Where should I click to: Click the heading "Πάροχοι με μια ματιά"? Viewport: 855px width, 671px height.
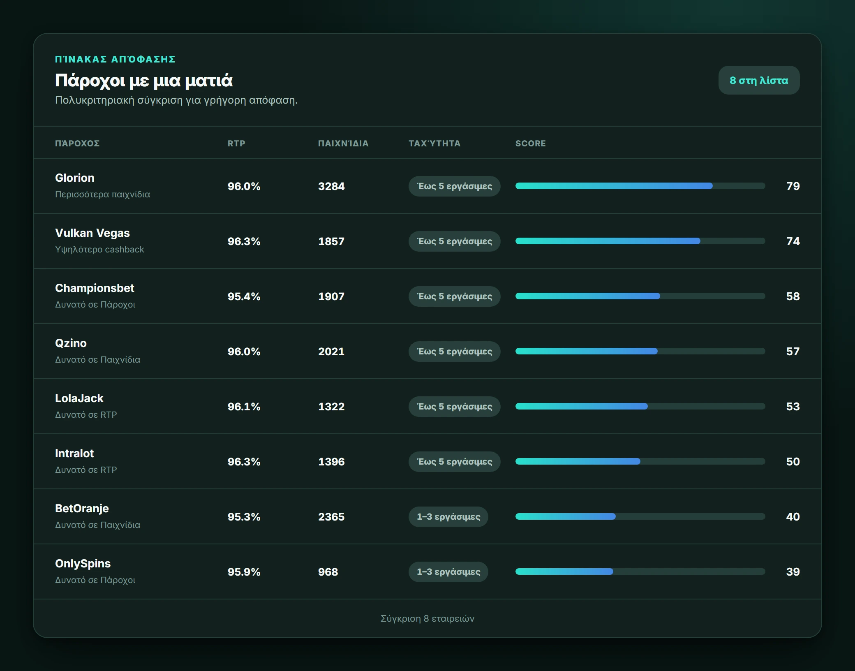[144, 81]
